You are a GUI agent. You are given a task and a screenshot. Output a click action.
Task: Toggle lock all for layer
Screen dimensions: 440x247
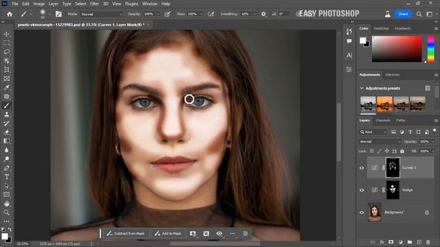pyautogui.click(x=402, y=151)
